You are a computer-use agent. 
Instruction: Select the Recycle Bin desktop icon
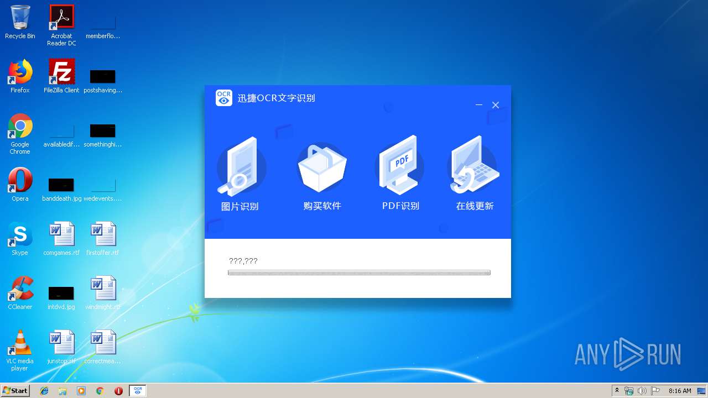click(20, 22)
